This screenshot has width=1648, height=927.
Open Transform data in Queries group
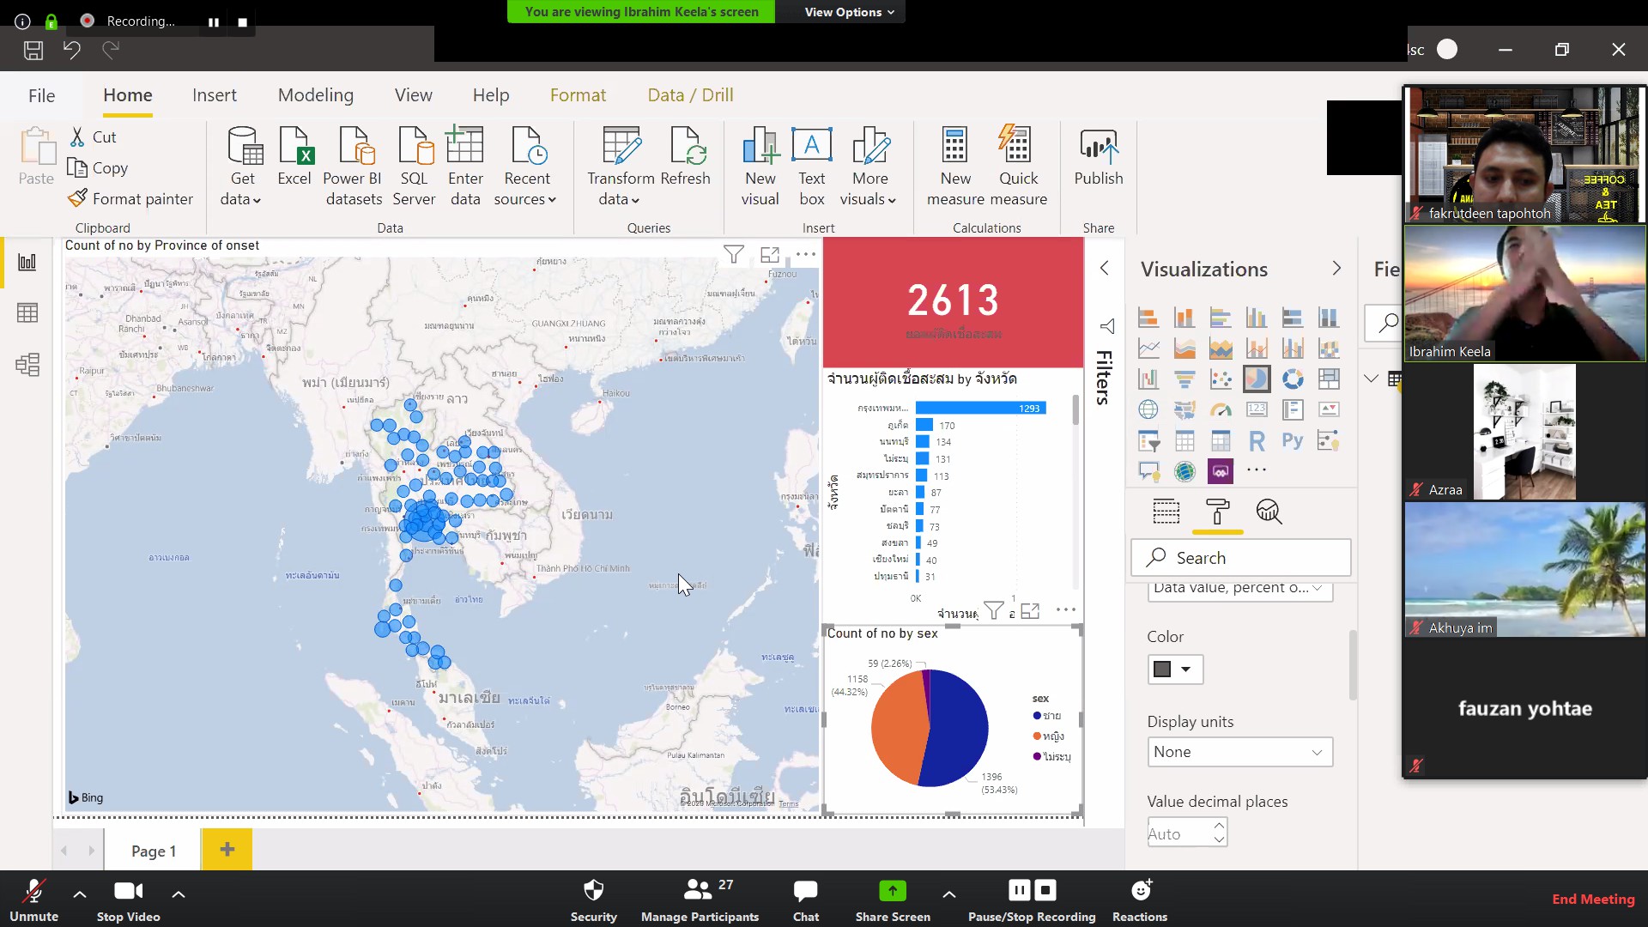pyautogui.click(x=621, y=167)
